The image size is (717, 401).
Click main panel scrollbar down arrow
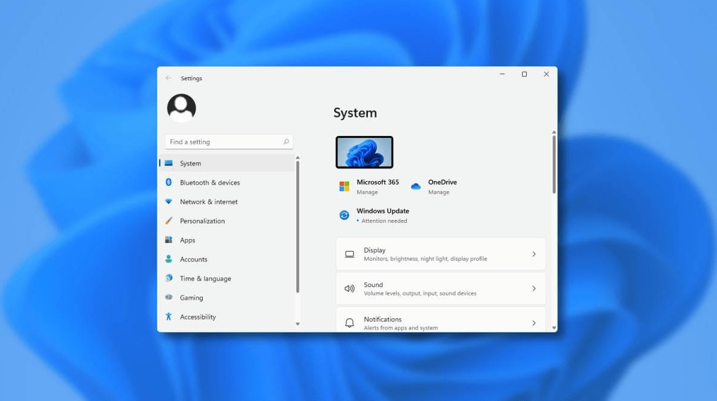(554, 328)
